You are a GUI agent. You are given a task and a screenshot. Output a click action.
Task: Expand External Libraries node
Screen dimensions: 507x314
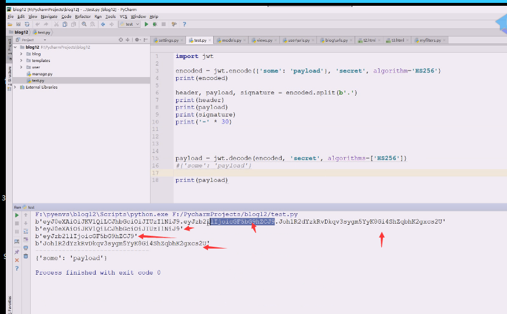coord(15,87)
